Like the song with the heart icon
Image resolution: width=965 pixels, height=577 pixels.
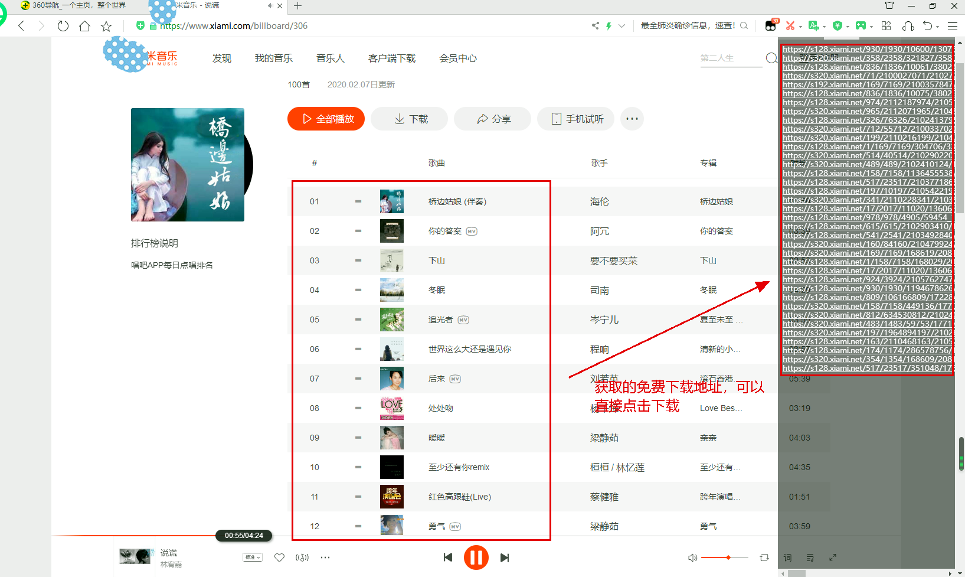click(280, 558)
